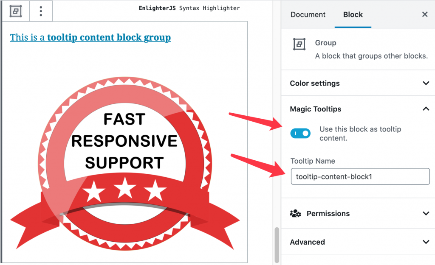Click the Color settings heading label
The width and height of the screenshot is (435, 265).
315,84
